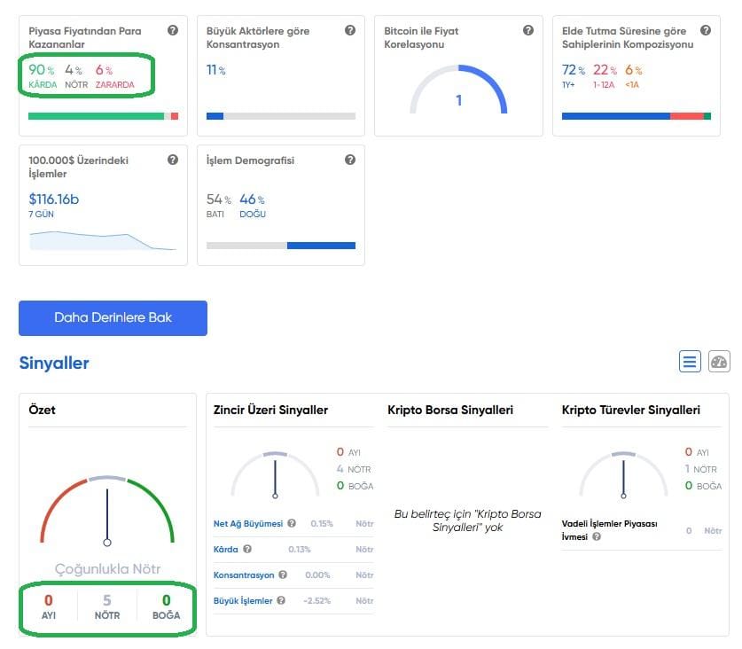Viewport: 742px width, 649px height.
Task: Click help icon next to Net Ağ Büyümesi
Action: 292,524
